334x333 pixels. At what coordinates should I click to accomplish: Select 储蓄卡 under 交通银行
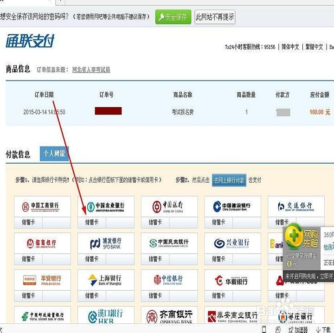tap(282, 223)
